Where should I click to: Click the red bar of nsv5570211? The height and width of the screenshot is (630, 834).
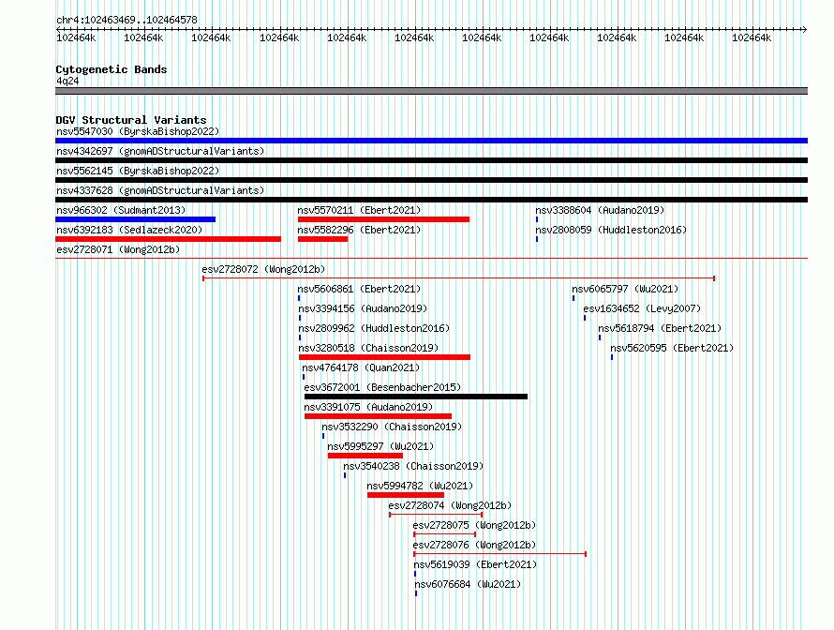pyautogui.click(x=383, y=219)
